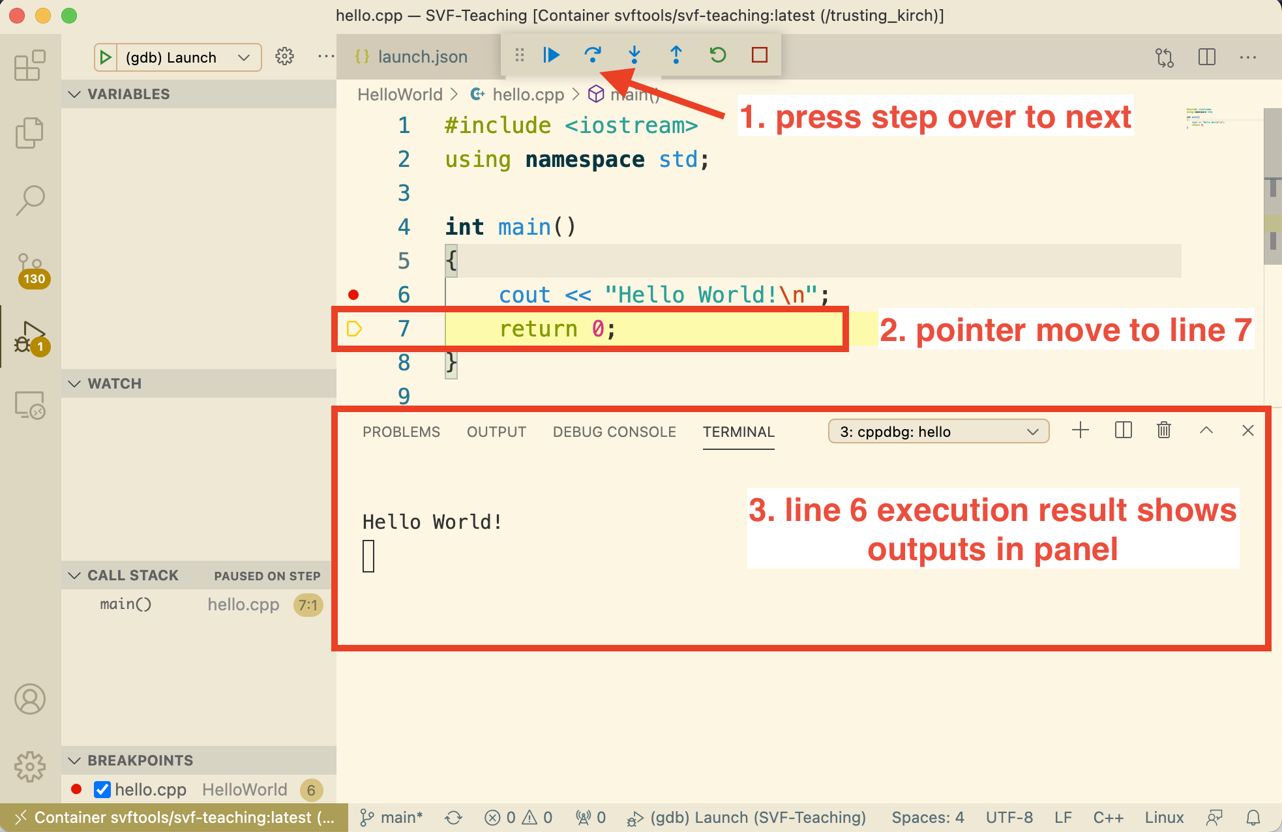Open the Extensions view in activity bar

(30, 65)
